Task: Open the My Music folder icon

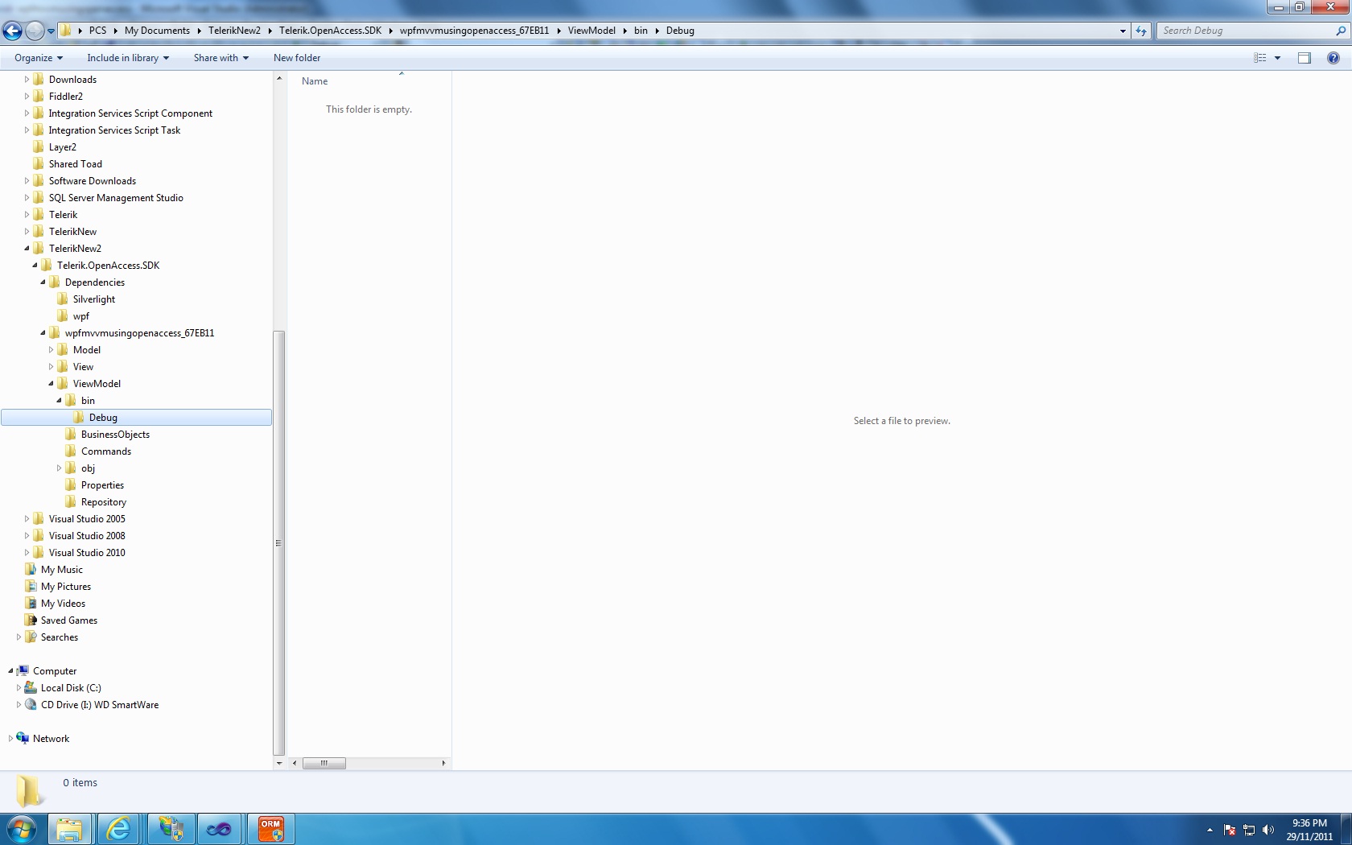Action: [x=31, y=570]
